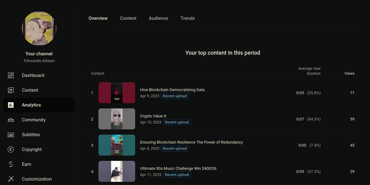Open the Audience tab
Screen dimensions: 370x185
[x=159, y=18]
